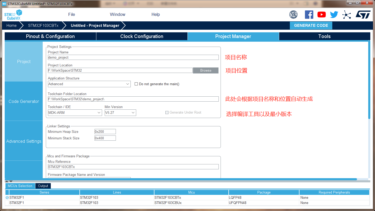Open the MCUs Selection tab

click(x=20, y=186)
